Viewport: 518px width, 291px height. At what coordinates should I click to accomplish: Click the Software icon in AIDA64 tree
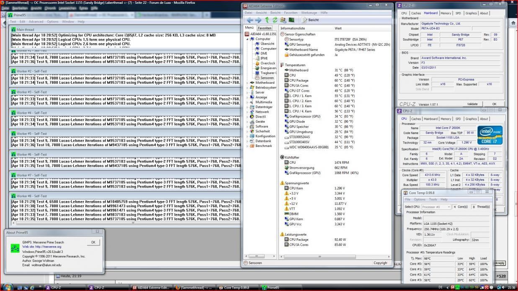pos(252,126)
